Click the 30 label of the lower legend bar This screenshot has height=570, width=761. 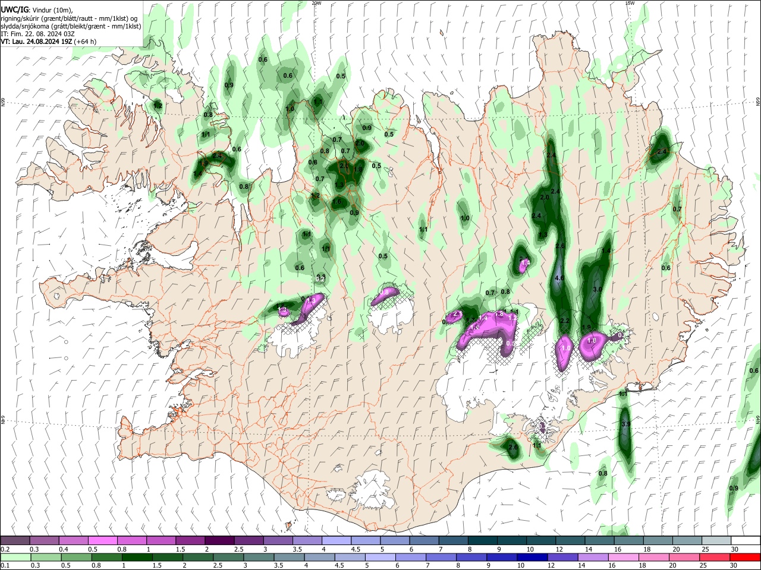[x=734, y=565]
